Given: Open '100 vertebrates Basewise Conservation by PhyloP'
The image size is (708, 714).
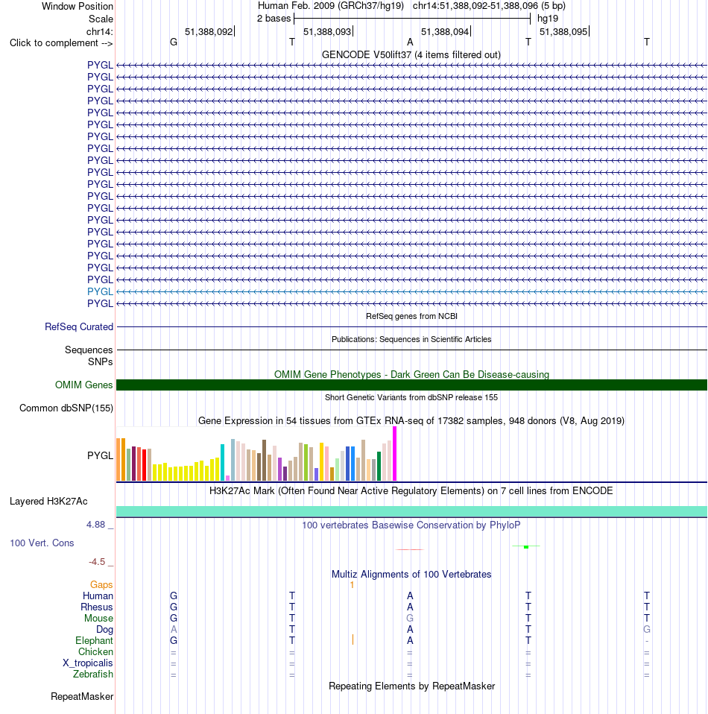Looking at the screenshot, I should tap(411, 525).
